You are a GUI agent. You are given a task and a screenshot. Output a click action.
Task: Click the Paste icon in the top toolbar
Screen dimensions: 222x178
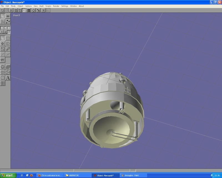20,10
